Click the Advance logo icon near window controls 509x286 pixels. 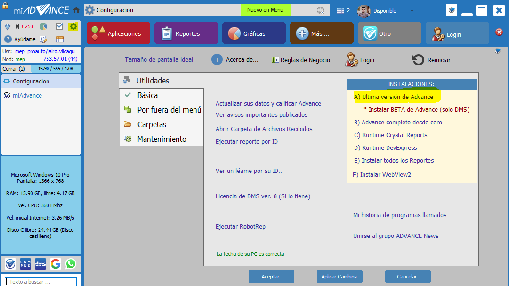(x=452, y=10)
